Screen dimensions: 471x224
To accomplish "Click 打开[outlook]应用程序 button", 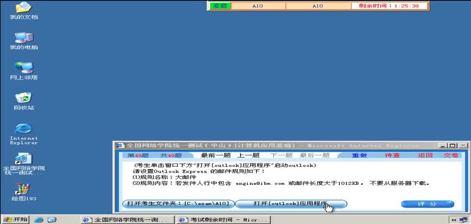I will tap(290, 204).
